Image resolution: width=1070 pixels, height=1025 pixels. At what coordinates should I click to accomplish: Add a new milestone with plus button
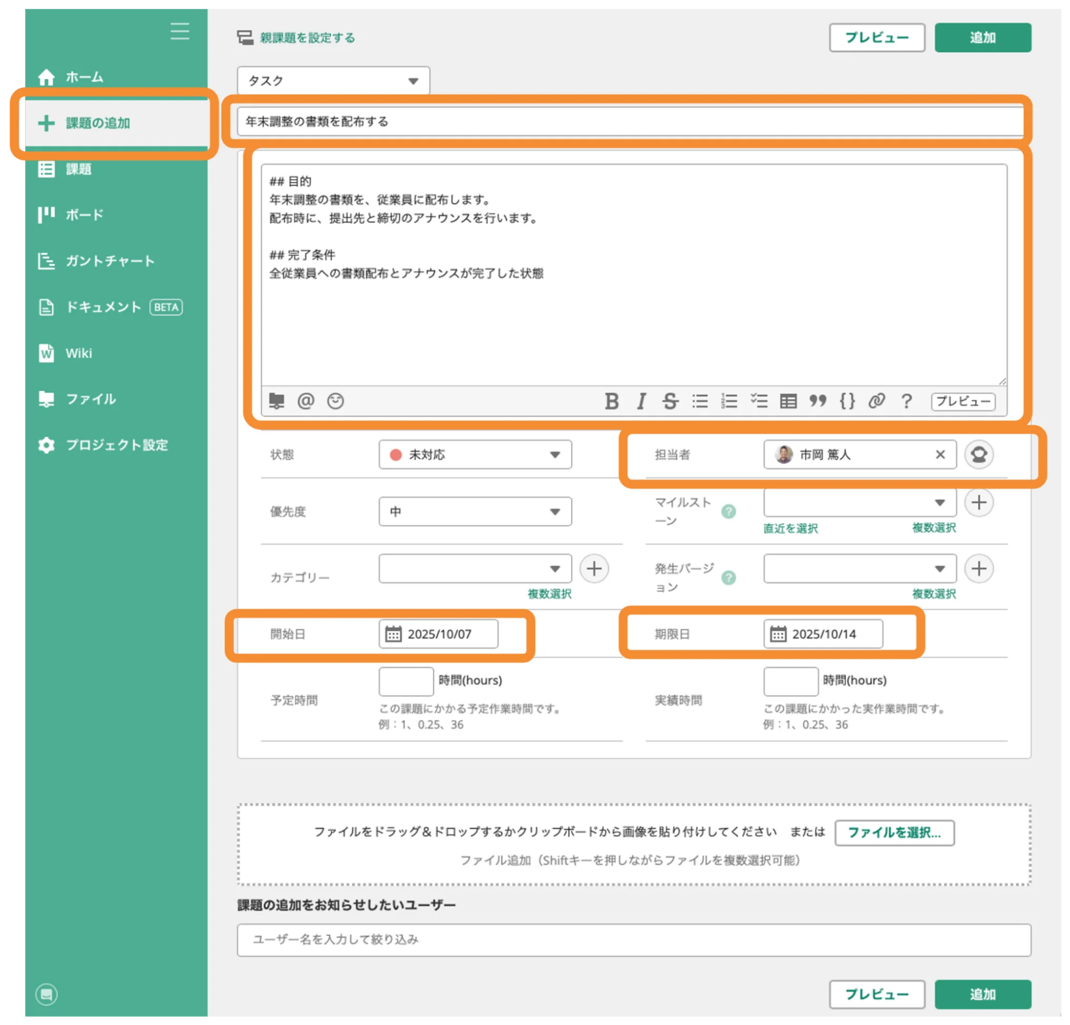click(979, 502)
